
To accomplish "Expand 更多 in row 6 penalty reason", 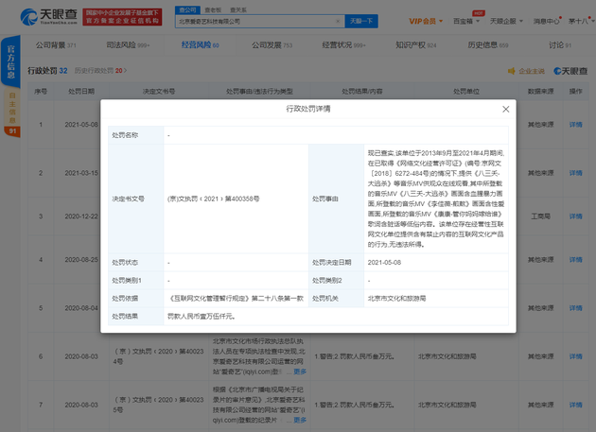I will [x=300, y=372].
